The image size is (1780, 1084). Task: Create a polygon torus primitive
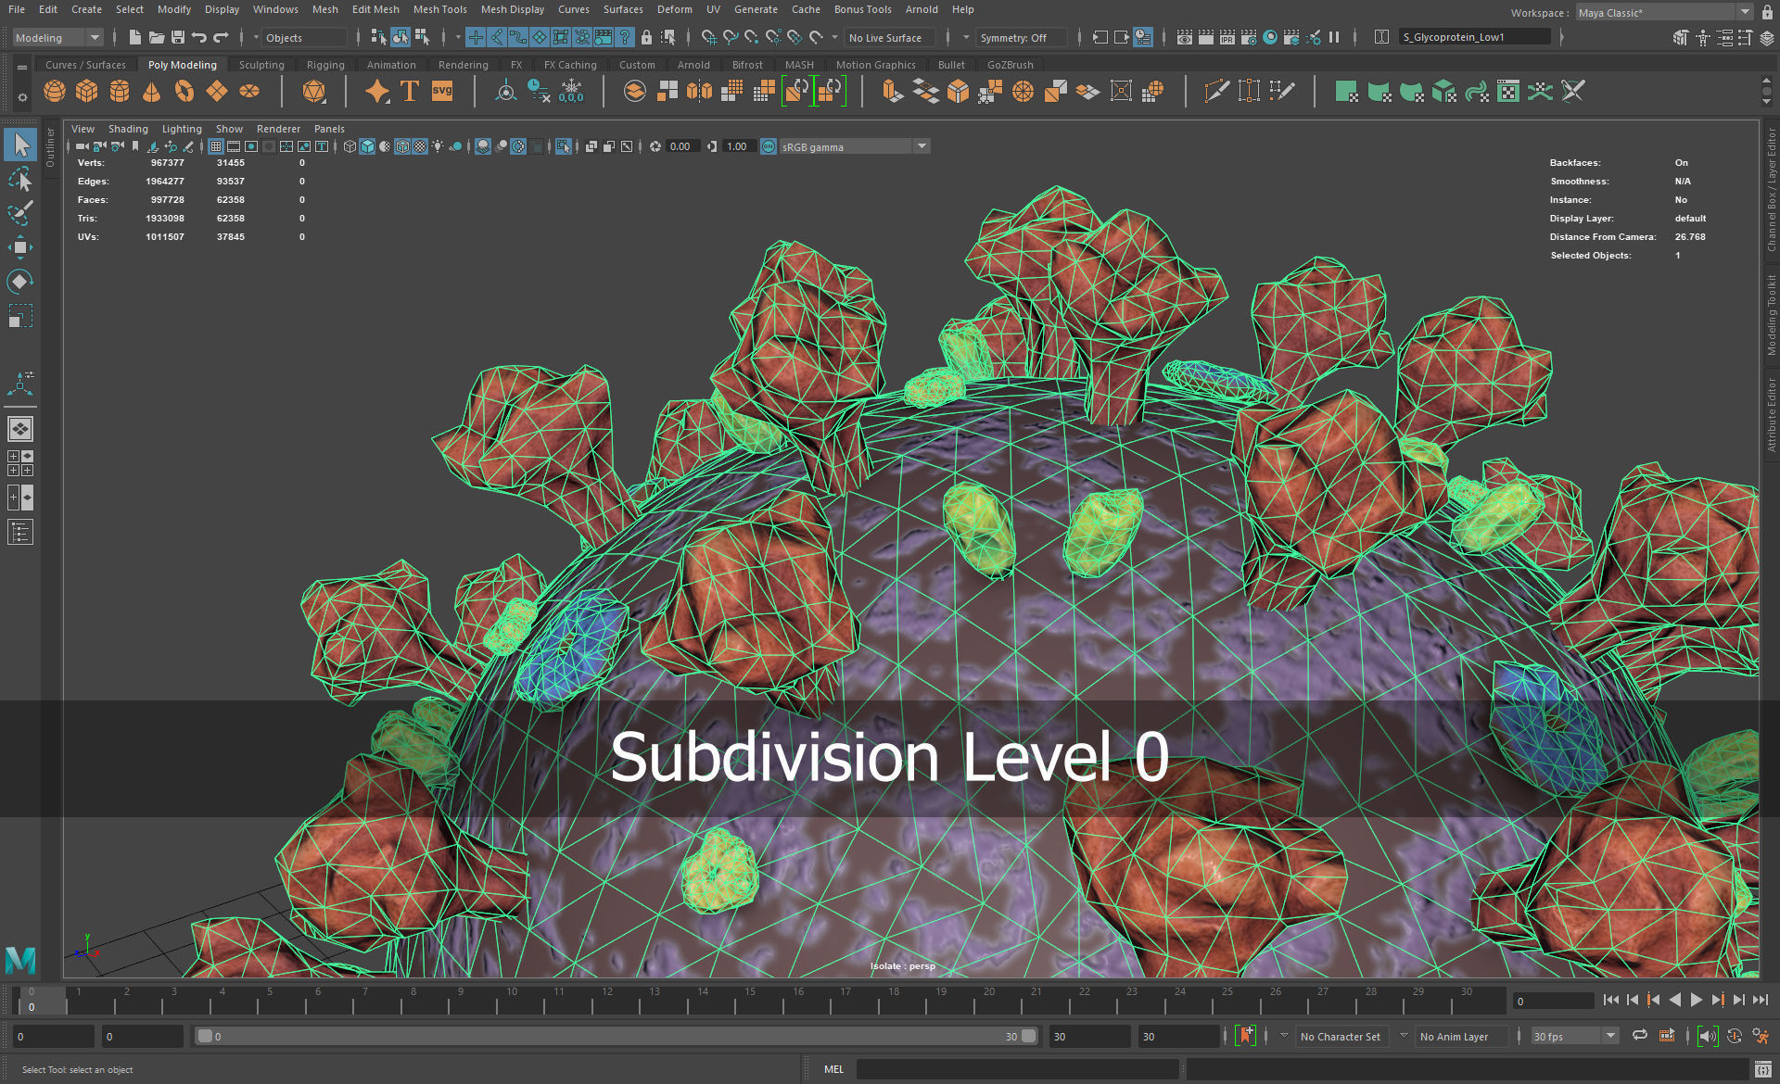pyautogui.click(x=184, y=91)
